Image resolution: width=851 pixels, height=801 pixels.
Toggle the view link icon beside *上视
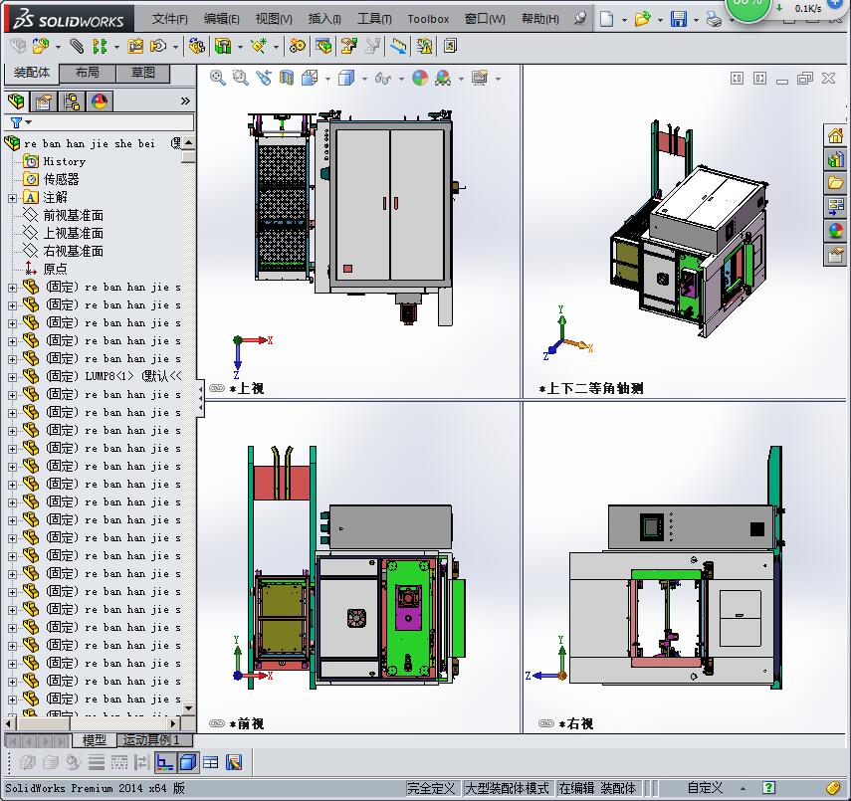[217, 388]
